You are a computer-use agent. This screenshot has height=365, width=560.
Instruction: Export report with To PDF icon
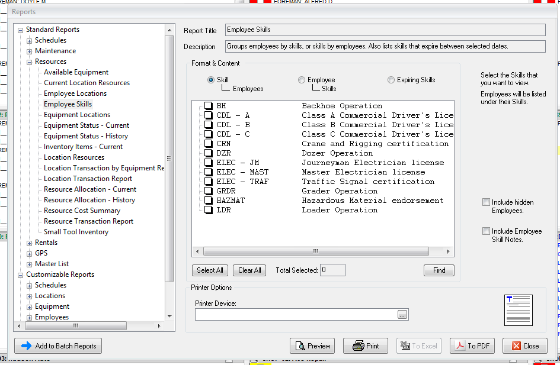click(459, 346)
